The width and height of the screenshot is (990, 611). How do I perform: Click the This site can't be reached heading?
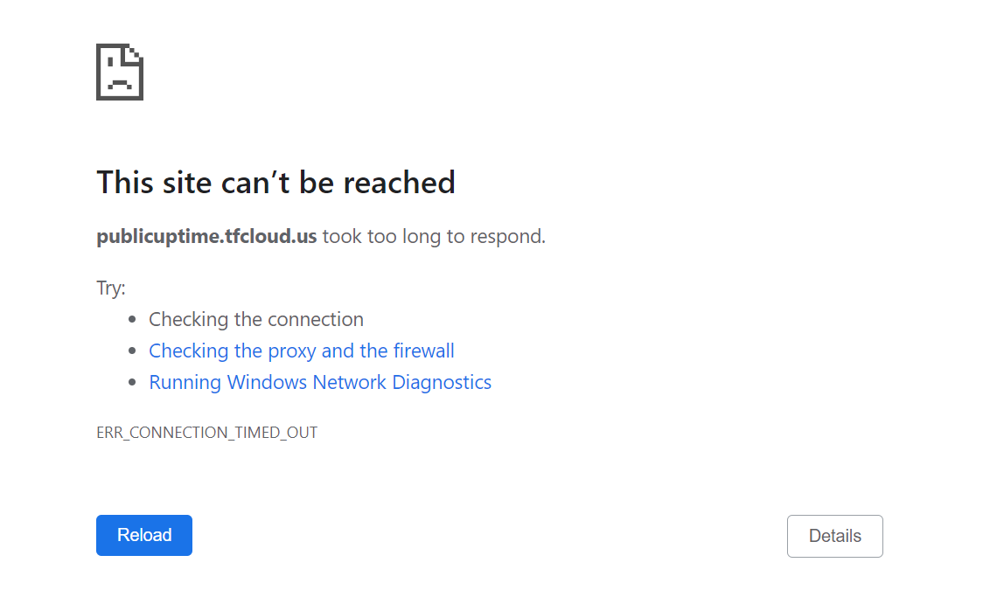(275, 183)
